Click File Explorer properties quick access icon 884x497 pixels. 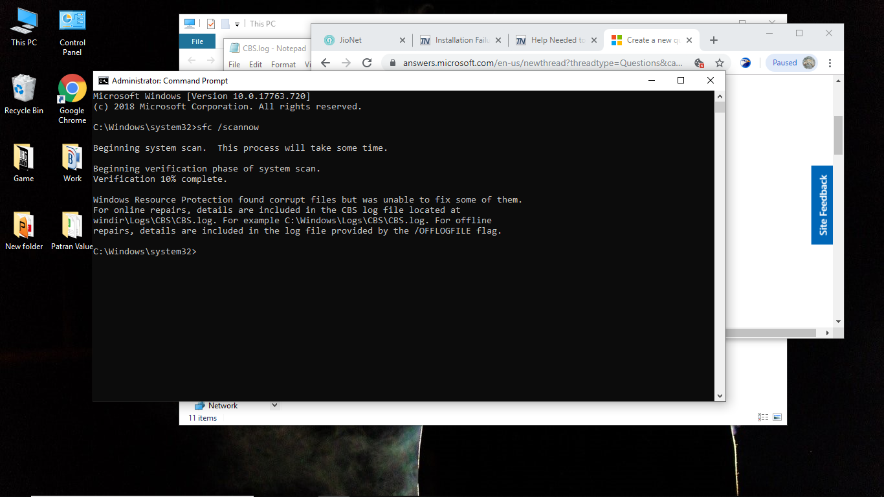point(211,24)
